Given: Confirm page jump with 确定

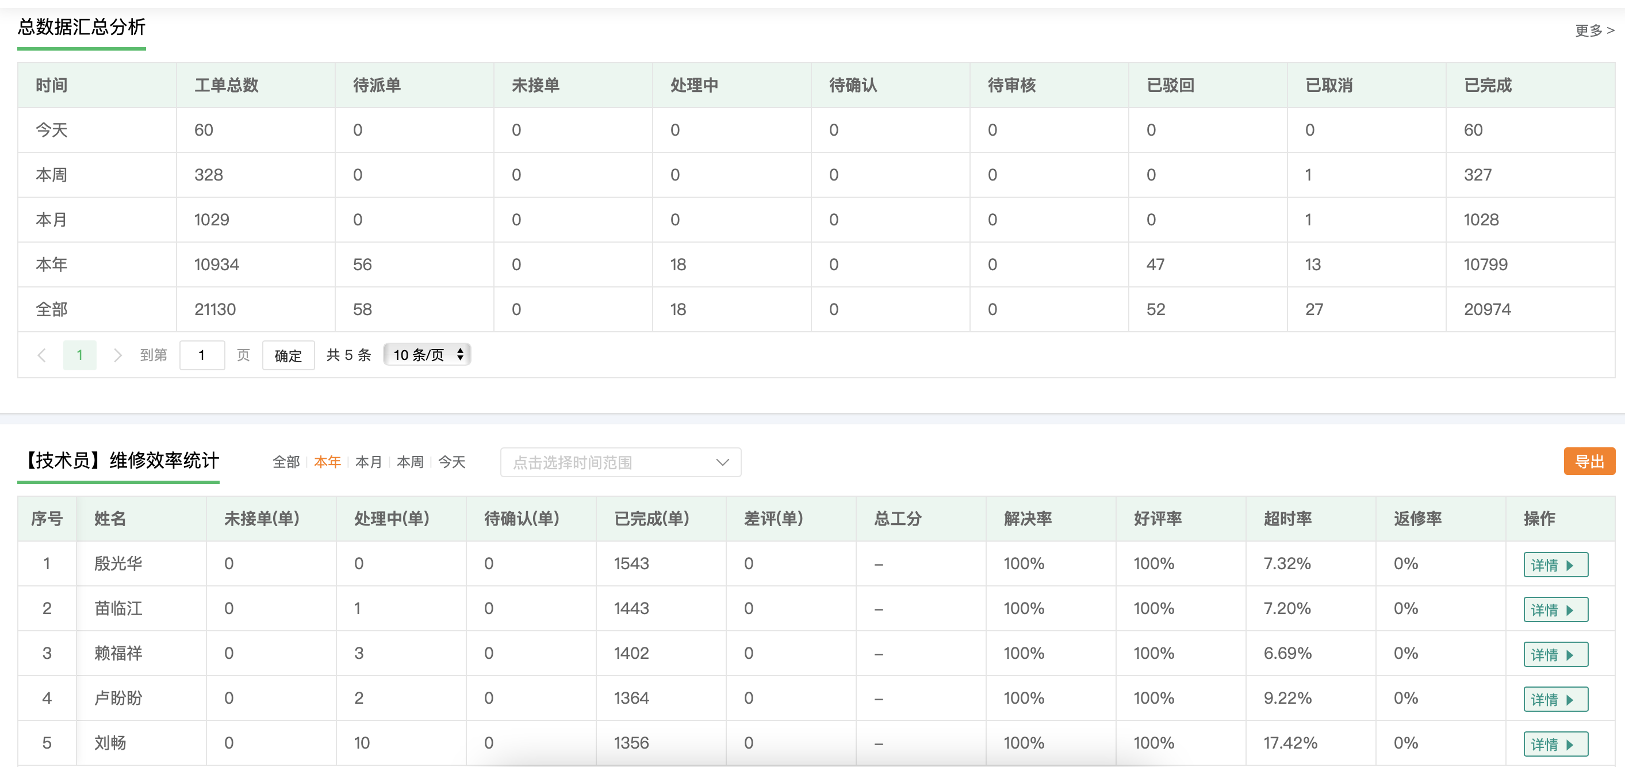Looking at the screenshot, I should (288, 355).
